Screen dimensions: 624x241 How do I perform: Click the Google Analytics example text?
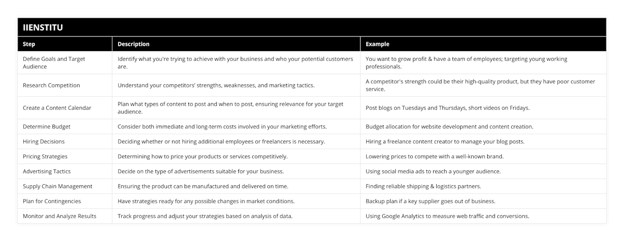(x=447, y=216)
